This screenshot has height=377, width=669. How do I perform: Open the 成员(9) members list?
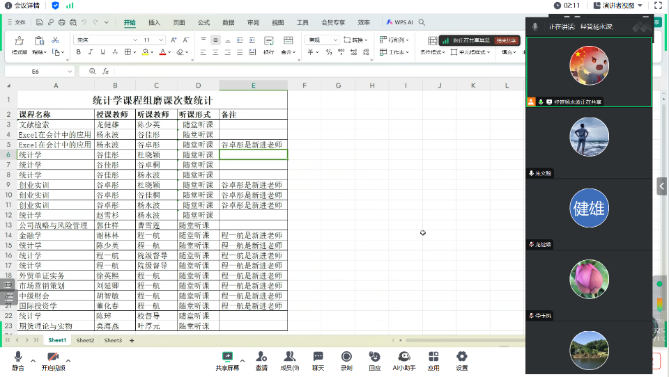click(x=289, y=360)
